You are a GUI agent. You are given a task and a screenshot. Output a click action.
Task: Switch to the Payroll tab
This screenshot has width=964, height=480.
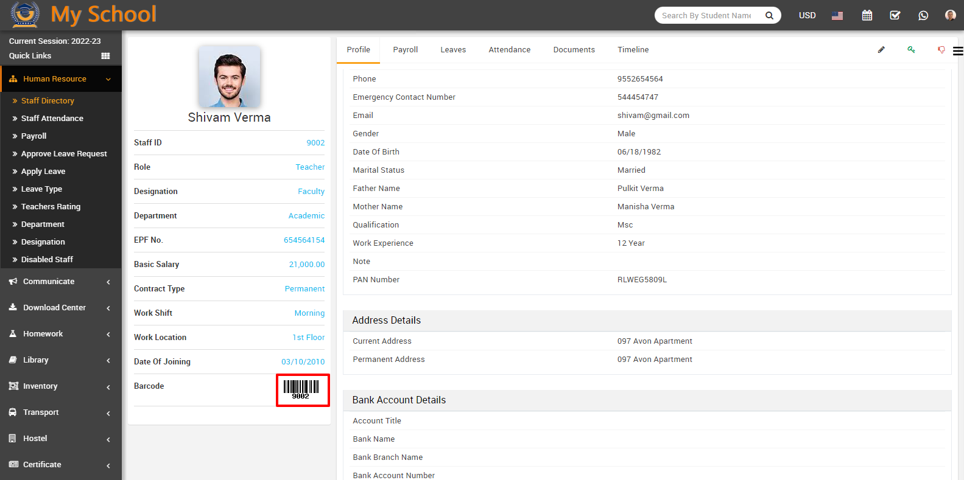point(405,50)
